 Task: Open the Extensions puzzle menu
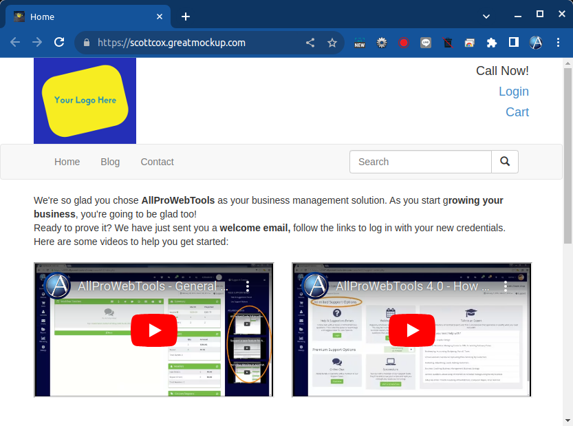492,43
